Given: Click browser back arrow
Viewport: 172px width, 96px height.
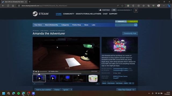Looking at the screenshot, I should [x=3, y=6].
